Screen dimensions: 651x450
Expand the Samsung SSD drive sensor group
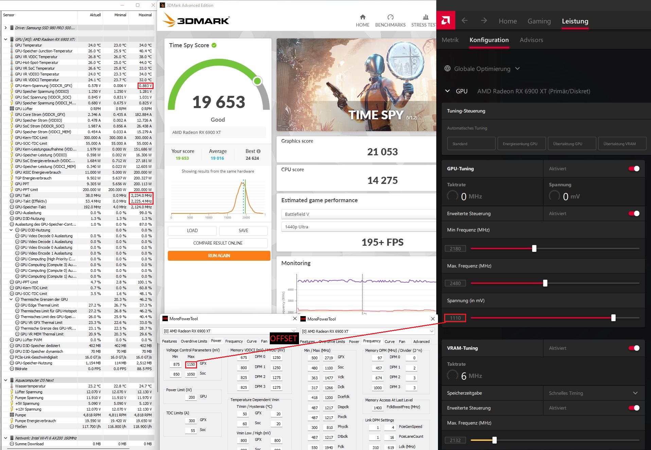(5, 28)
